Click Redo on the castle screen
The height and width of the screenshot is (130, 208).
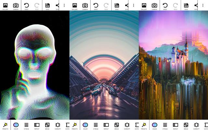pyautogui.click(x=175, y=6)
